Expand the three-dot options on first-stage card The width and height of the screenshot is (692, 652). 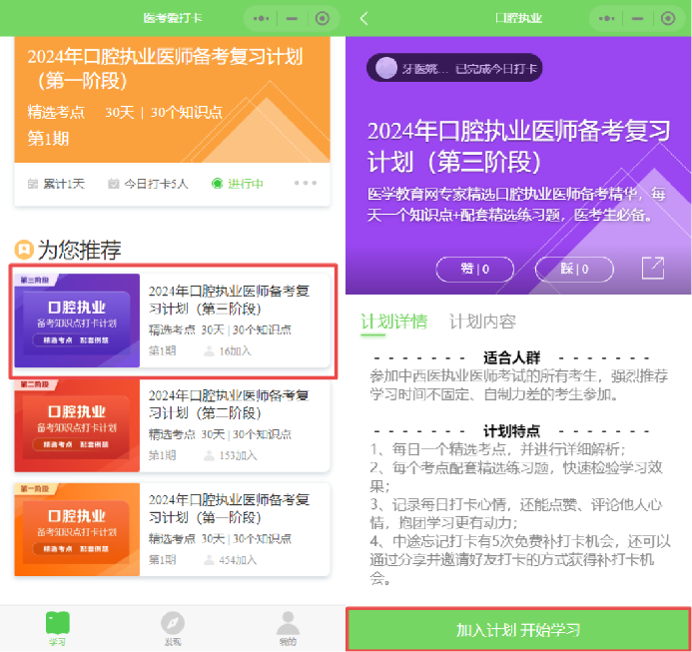[306, 184]
